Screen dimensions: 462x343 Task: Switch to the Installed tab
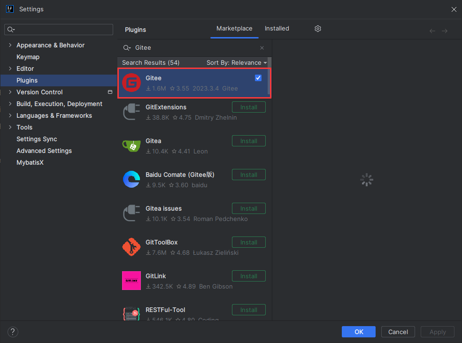[277, 29]
